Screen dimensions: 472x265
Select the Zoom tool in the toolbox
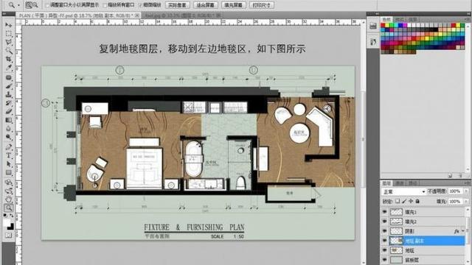[x=8, y=208]
